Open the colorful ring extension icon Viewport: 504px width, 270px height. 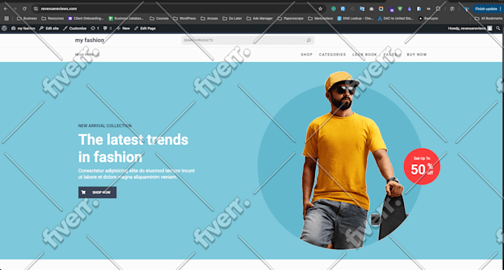coord(381,9)
